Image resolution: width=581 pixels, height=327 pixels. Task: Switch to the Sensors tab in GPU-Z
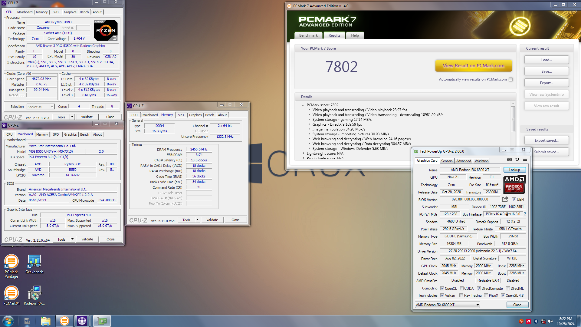click(x=447, y=161)
